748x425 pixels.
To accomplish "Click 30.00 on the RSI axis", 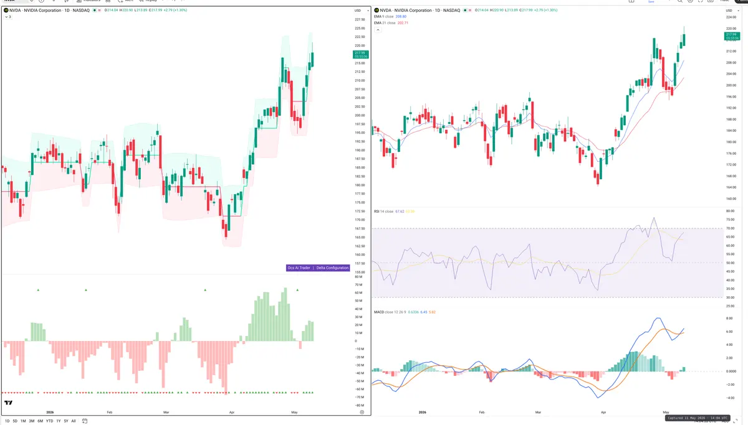I will tap(730, 297).
